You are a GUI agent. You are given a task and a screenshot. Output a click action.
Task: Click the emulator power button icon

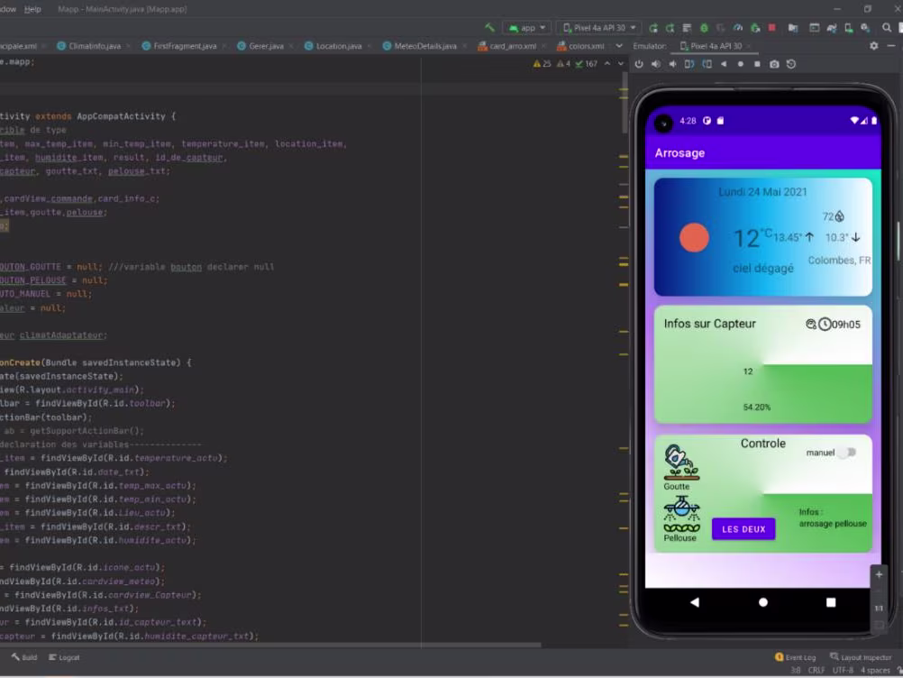tap(639, 64)
